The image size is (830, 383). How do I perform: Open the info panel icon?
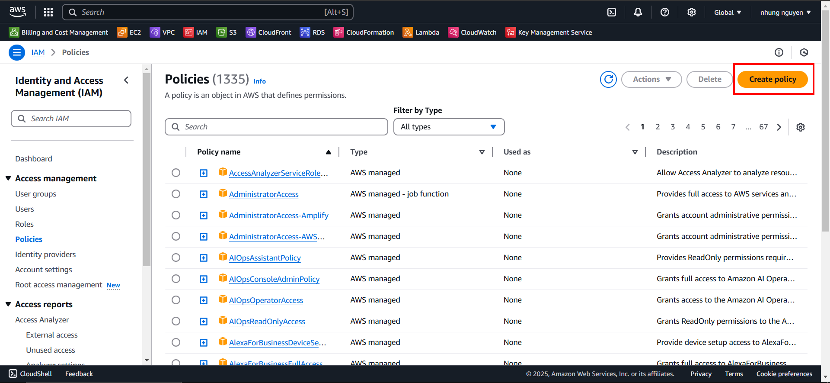(779, 52)
